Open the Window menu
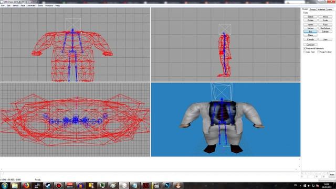 click(49, 6)
